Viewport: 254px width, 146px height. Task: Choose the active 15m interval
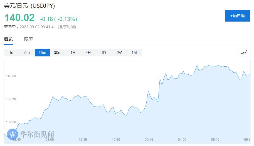pos(42,53)
